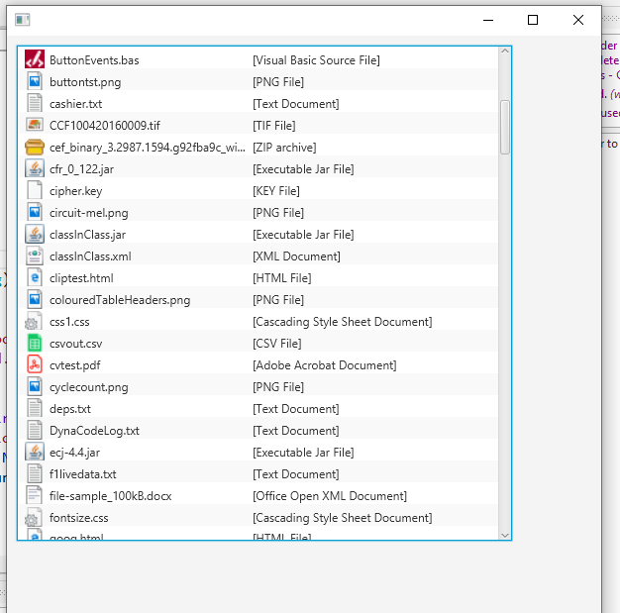Image resolution: width=620 pixels, height=613 pixels.
Task: Click the csvout.csv spreadsheet icon
Action: [x=34, y=344]
